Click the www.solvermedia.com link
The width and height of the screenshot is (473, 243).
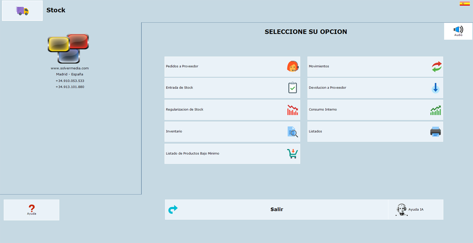[70, 68]
